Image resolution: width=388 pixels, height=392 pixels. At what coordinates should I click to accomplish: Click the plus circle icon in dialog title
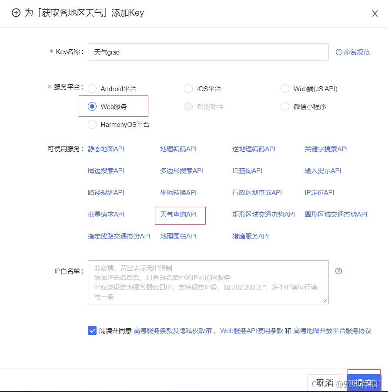[16, 13]
